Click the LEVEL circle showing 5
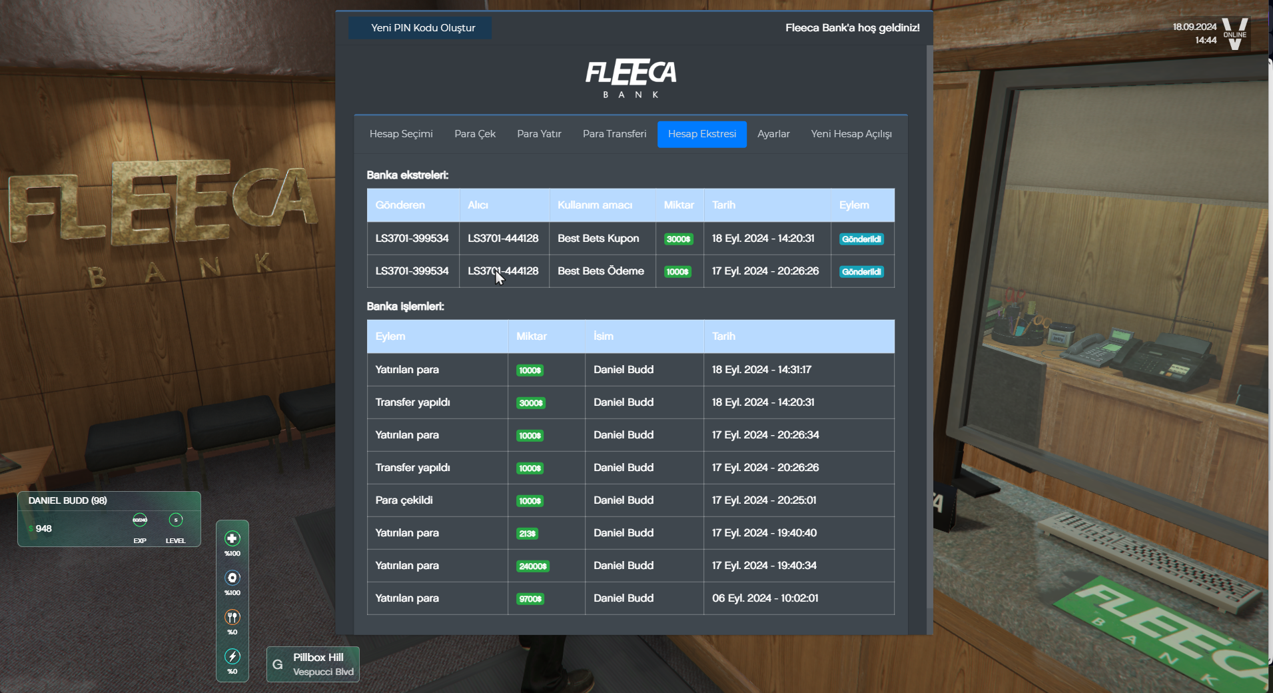Viewport: 1273px width, 693px height. (x=176, y=520)
